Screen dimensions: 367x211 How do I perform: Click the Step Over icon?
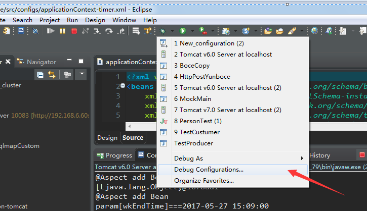pos(109,31)
